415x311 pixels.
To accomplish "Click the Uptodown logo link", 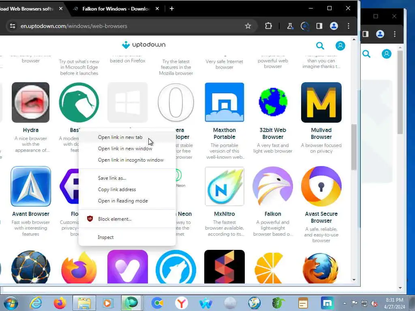I will [144, 45].
